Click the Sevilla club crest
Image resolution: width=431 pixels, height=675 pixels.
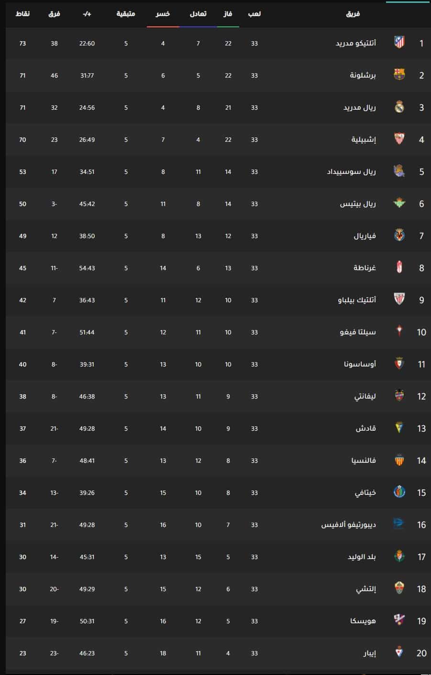click(399, 139)
